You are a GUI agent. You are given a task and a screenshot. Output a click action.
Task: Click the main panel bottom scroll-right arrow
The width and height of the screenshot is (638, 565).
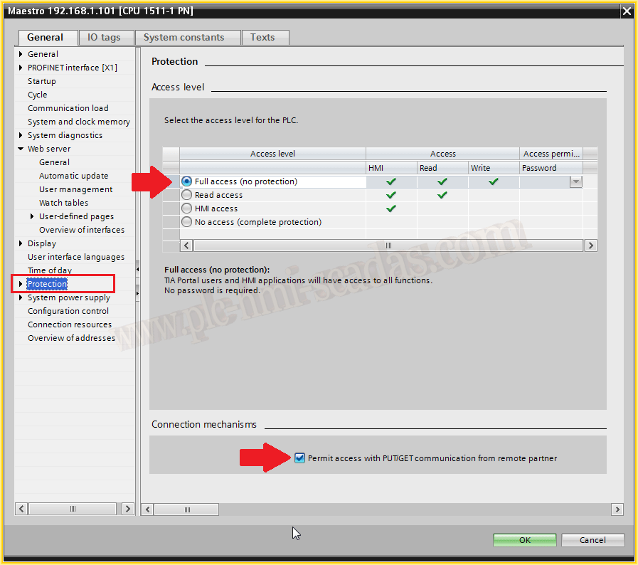click(617, 509)
